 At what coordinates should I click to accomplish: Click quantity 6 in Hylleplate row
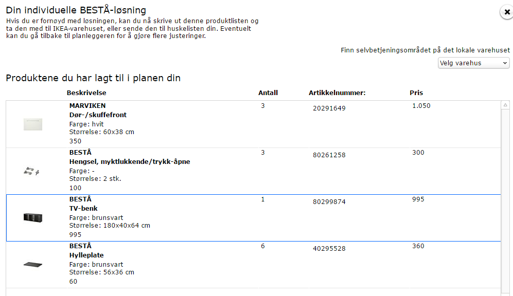click(263, 246)
